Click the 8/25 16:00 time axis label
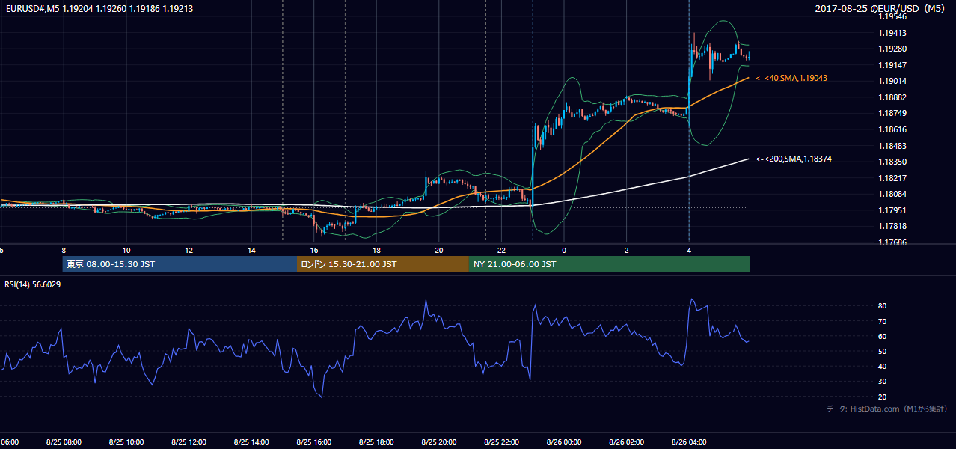The width and height of the screenshot is (956, 449). [x=313, y=442]
